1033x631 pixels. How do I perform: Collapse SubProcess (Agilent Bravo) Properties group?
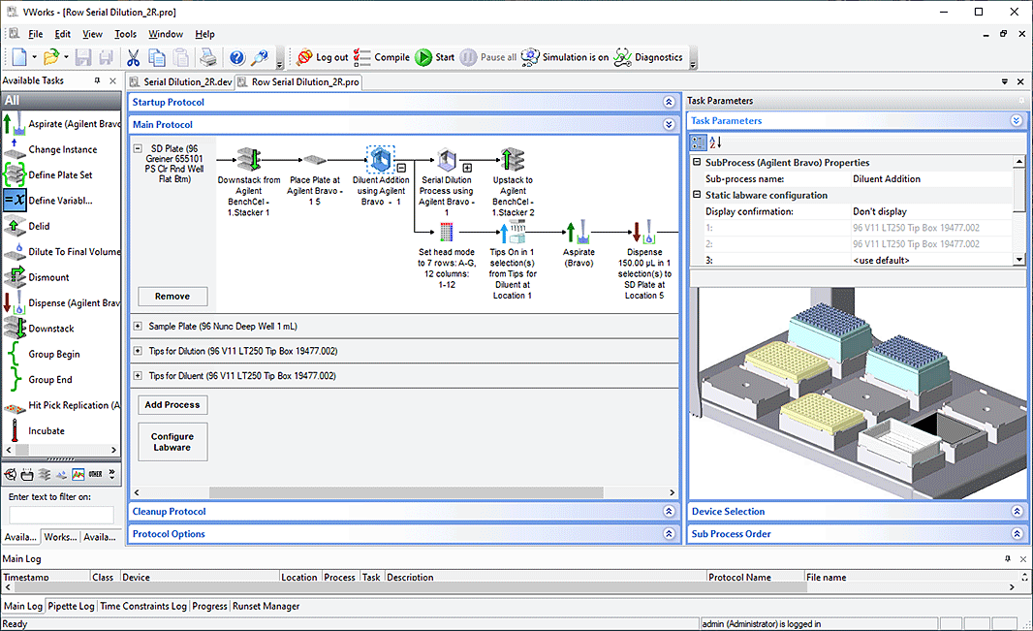click(x=697, y=162)
